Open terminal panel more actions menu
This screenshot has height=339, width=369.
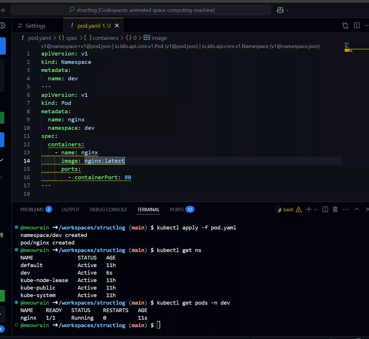[x=346, y=210]
